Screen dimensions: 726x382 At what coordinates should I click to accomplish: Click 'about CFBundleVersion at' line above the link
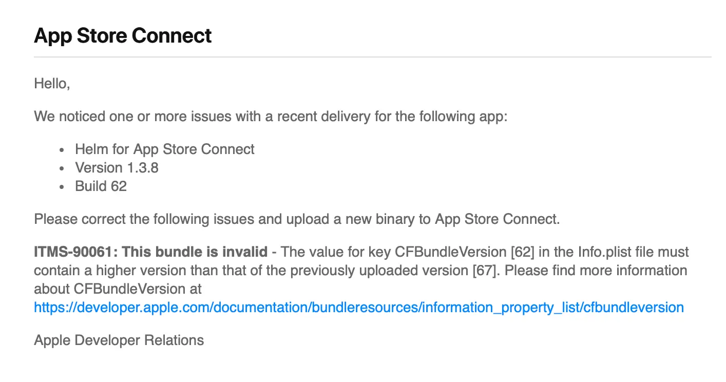tap(118, 289)
